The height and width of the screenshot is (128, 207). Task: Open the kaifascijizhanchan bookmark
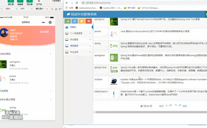(86, 8)
